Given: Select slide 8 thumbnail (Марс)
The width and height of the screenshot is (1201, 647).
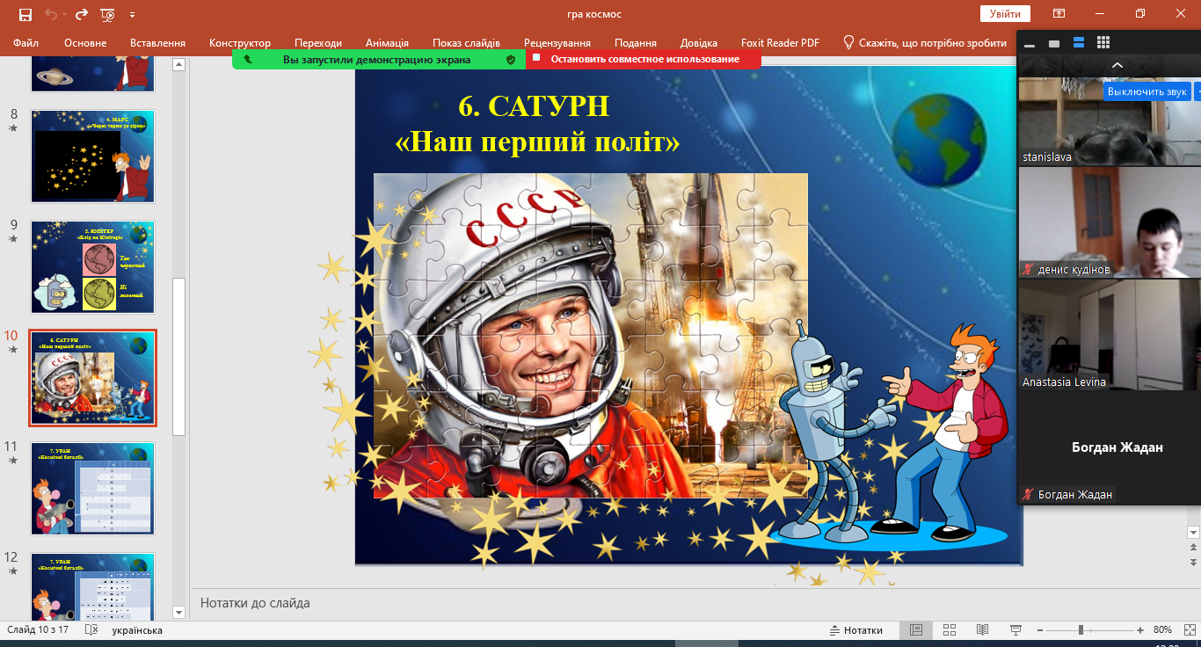Looking at the screenshot, I should point(93,155).
